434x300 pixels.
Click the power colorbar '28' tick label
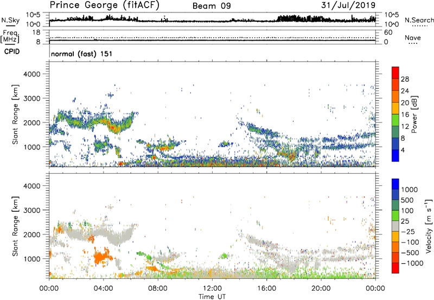405,79
